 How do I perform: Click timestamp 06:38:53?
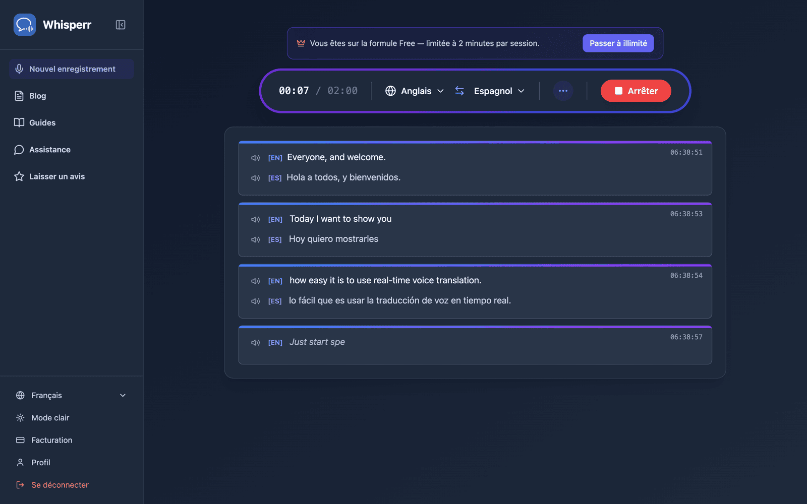click(686, 214)
